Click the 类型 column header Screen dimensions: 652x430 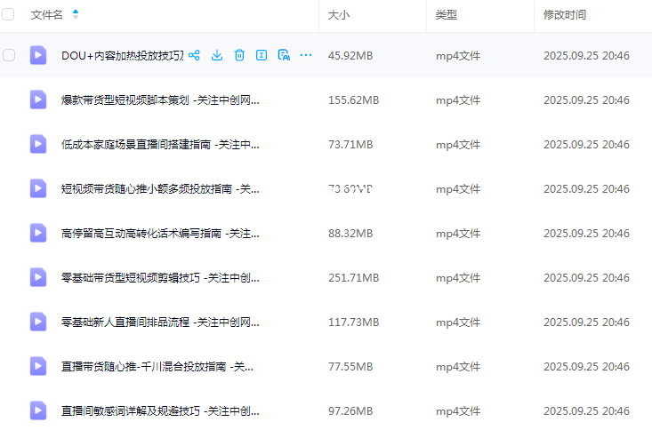[446, 15]
